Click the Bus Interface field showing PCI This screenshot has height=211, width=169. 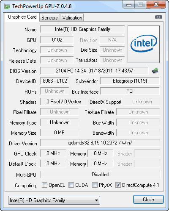[x=130, y=91]
